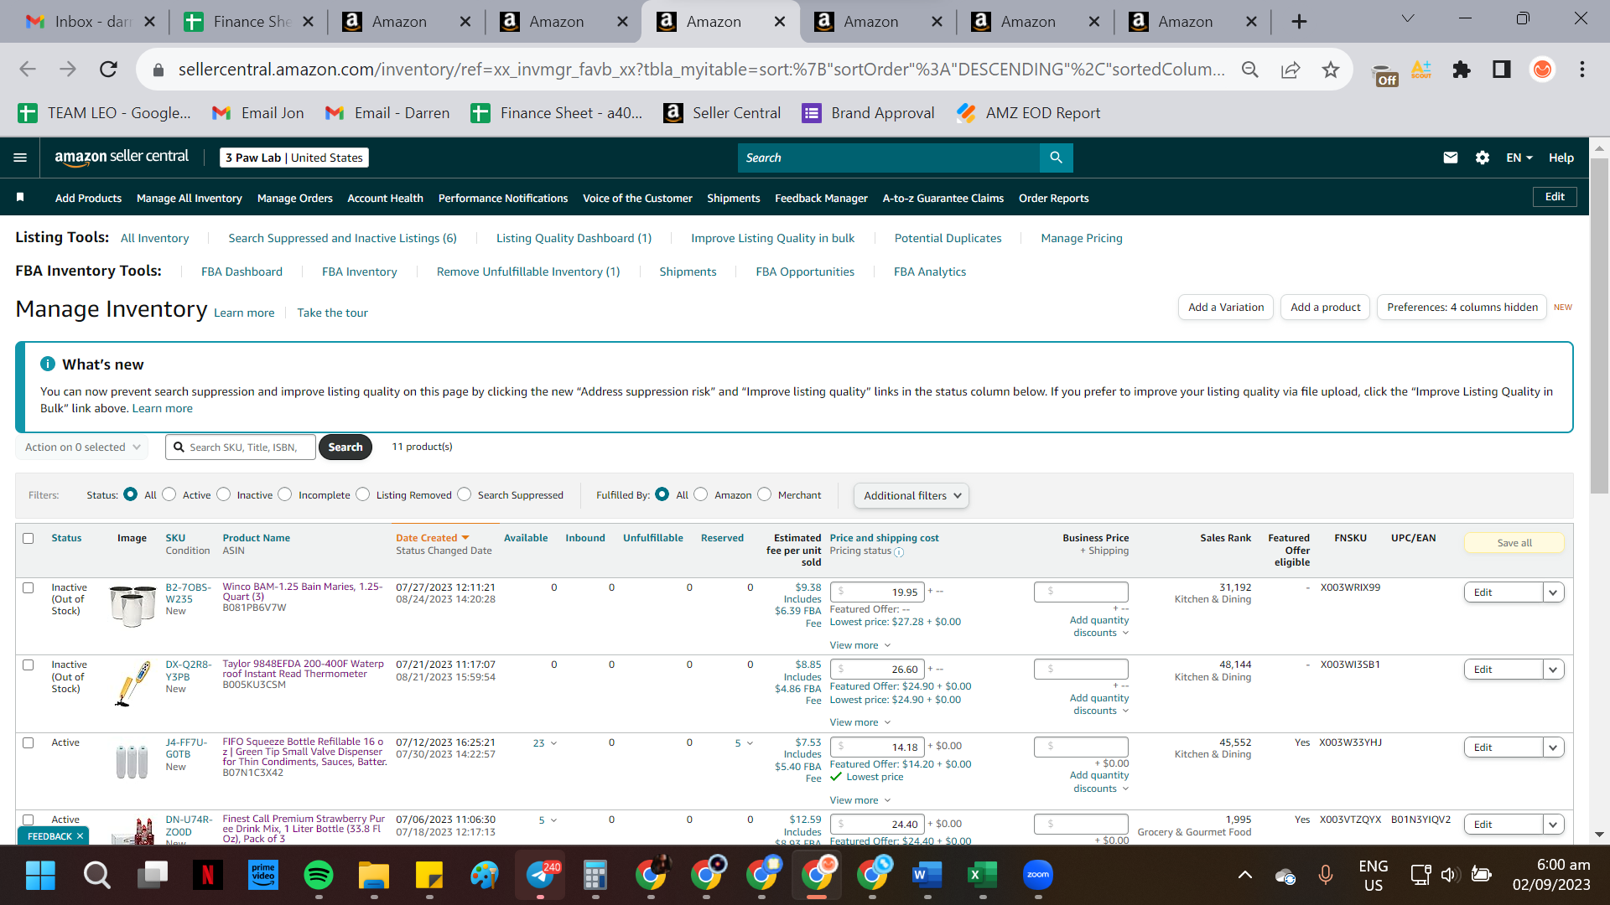Open Edit dropdown arrow for Taylor Thermometer
The image size is (1610, 905).
click(1553, 670)
